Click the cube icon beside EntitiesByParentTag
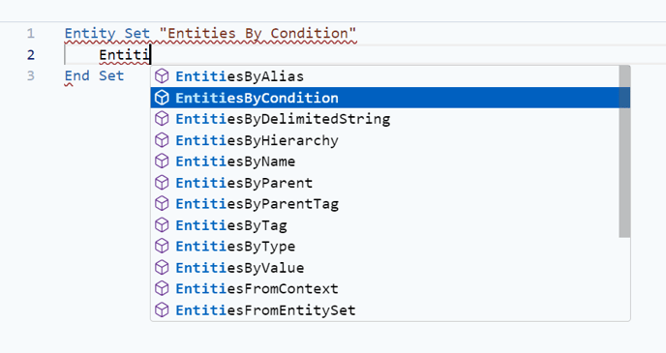Image resolution: width=666 pixels, height=353 pixels. coord(162,204)
